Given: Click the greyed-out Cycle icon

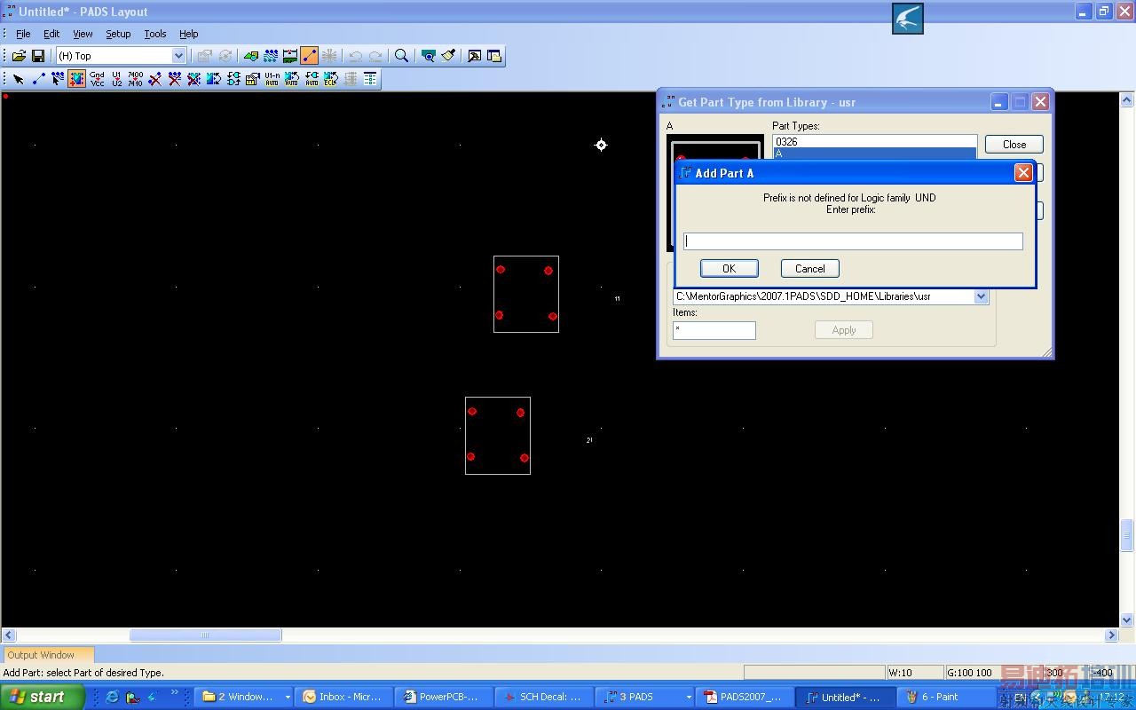Looking at the screenshot, I should (x=225, y=56).
